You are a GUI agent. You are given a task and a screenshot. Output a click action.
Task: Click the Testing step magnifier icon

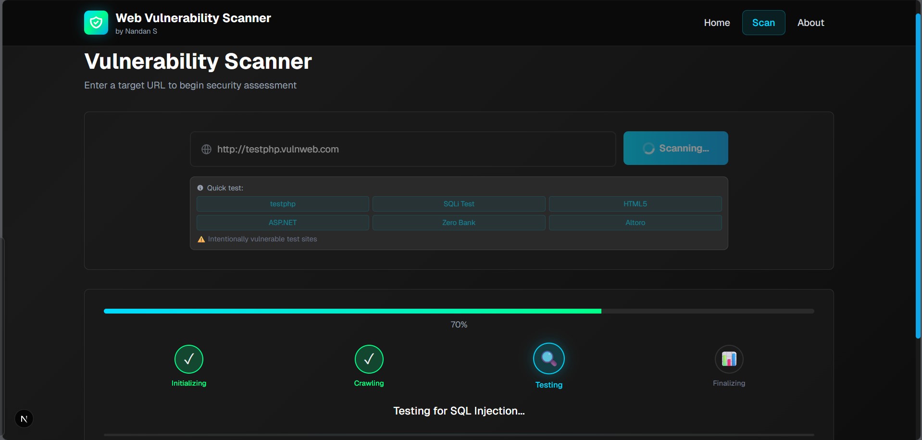[x=549, y=358]
